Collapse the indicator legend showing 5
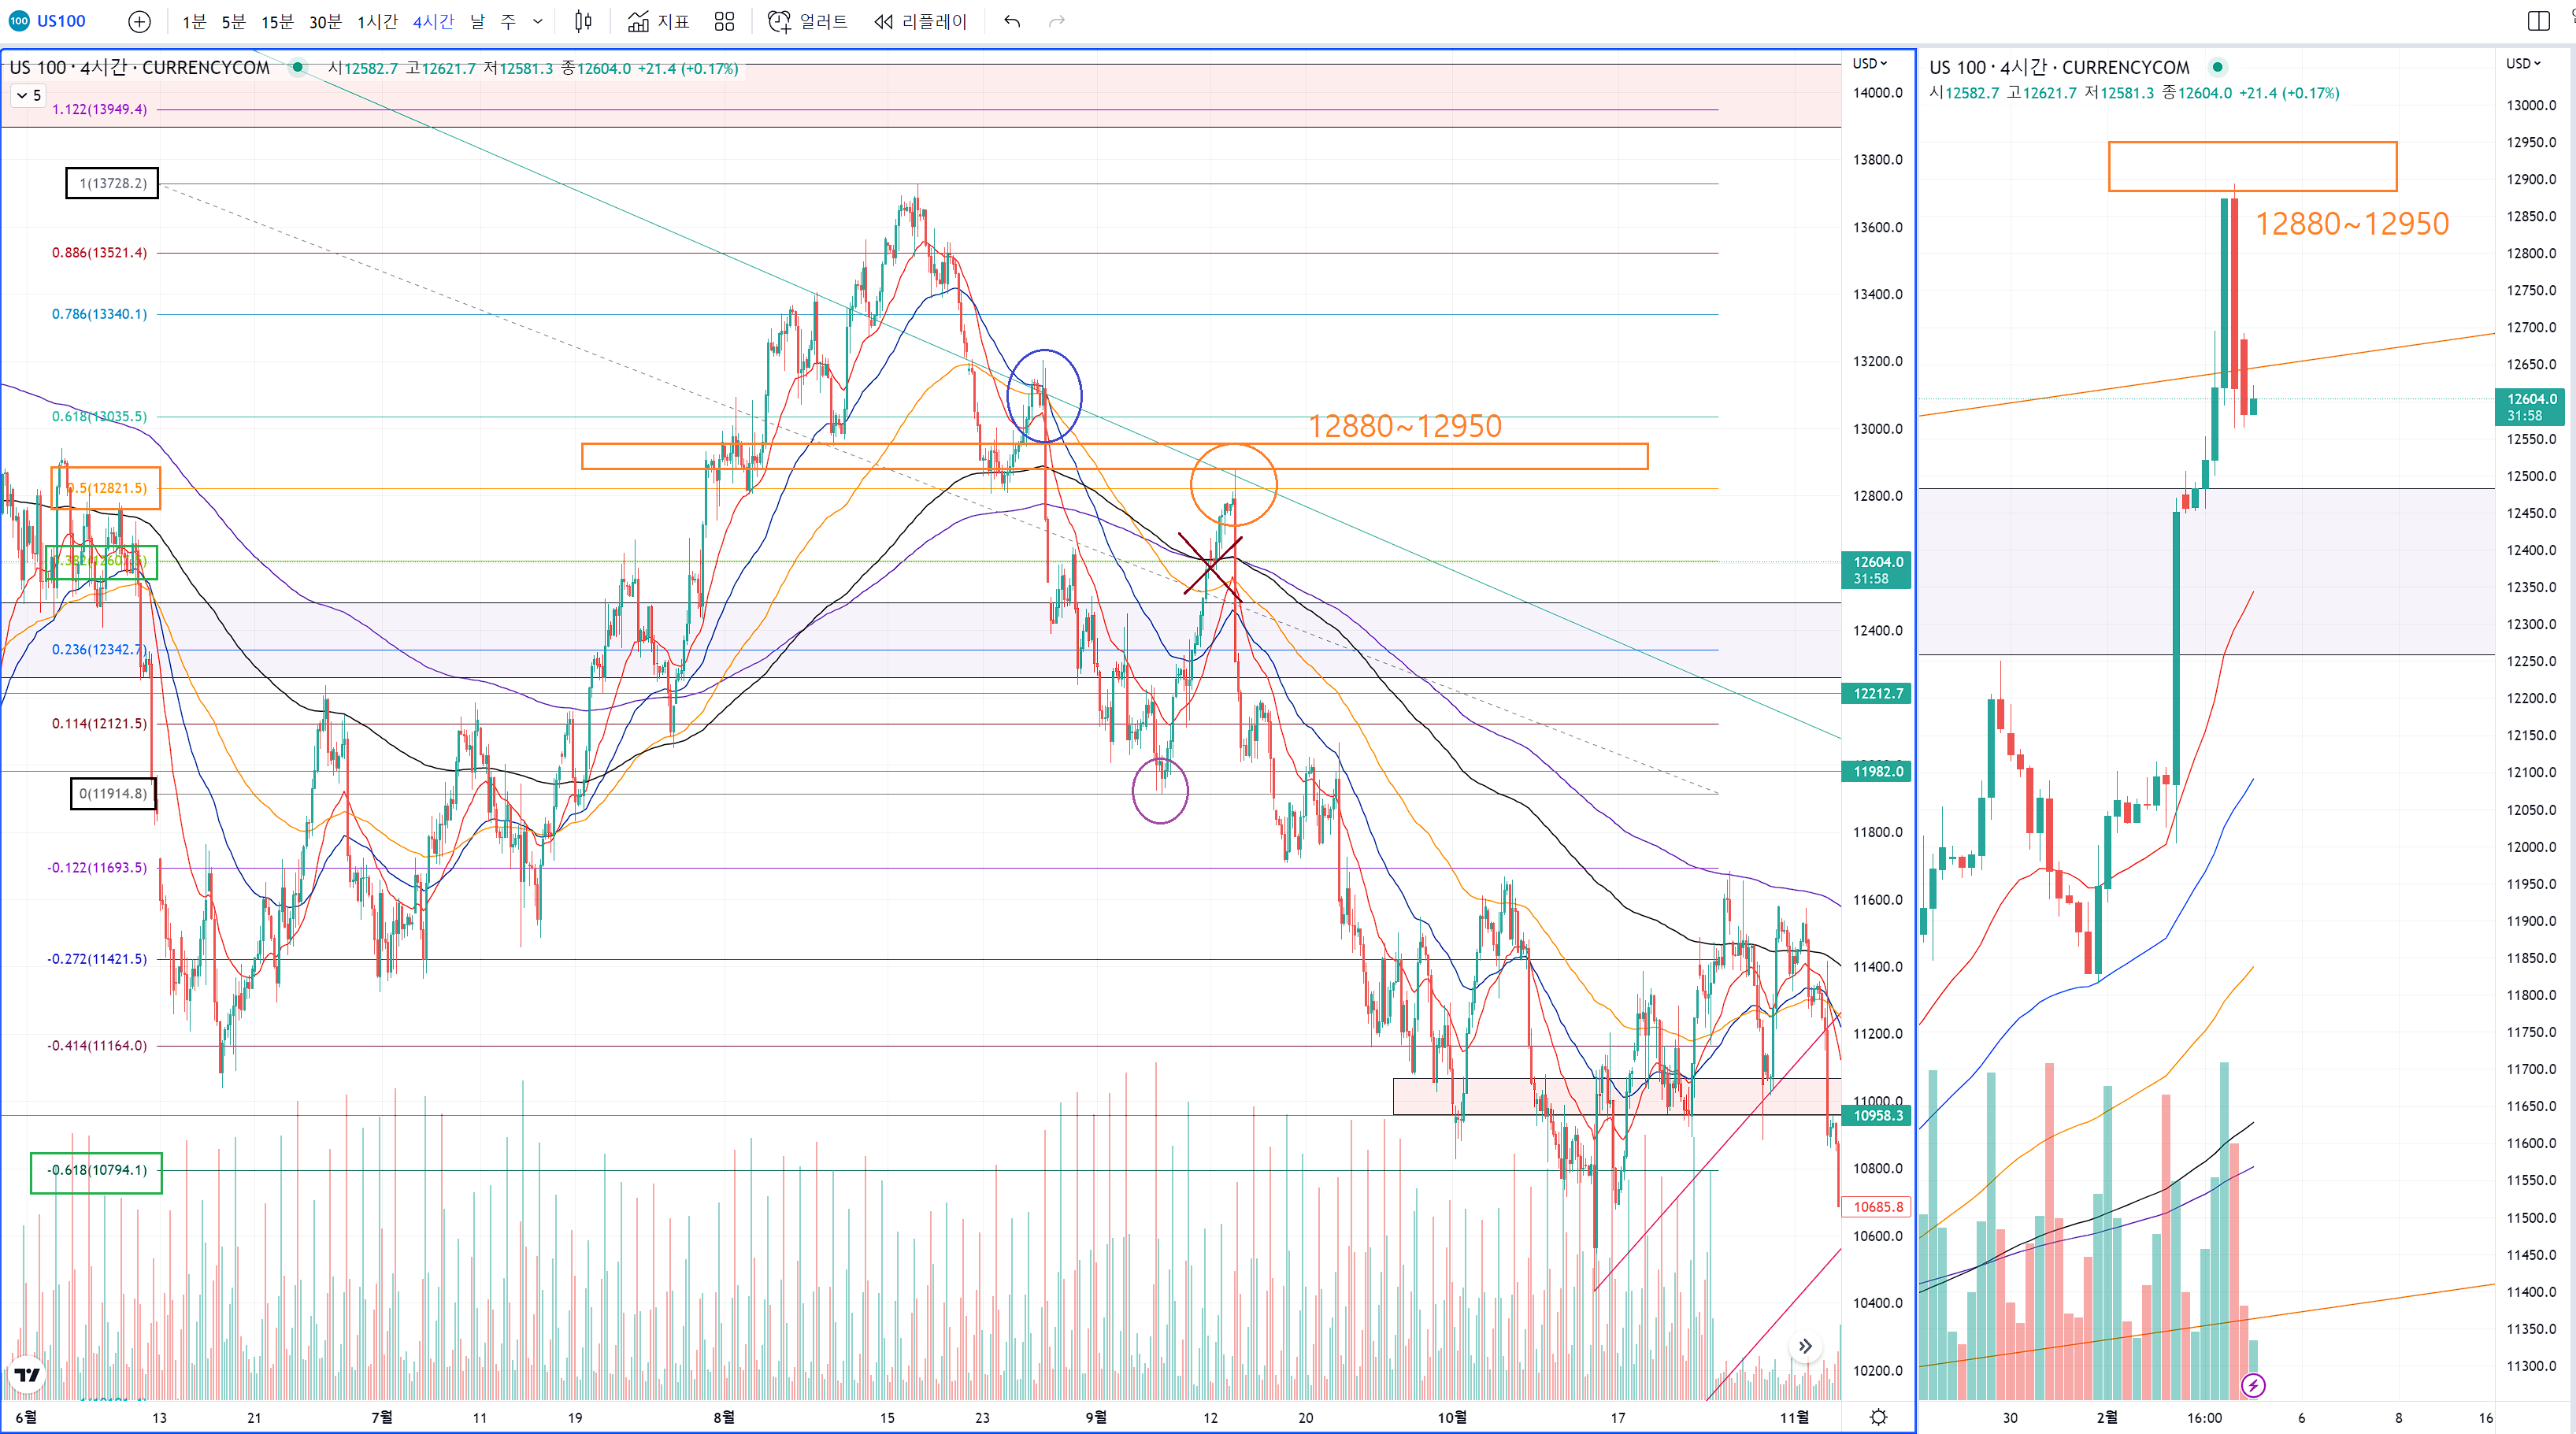This screenshot has width=2576, height=1434. pyautogui.click(x=28, y=95)
